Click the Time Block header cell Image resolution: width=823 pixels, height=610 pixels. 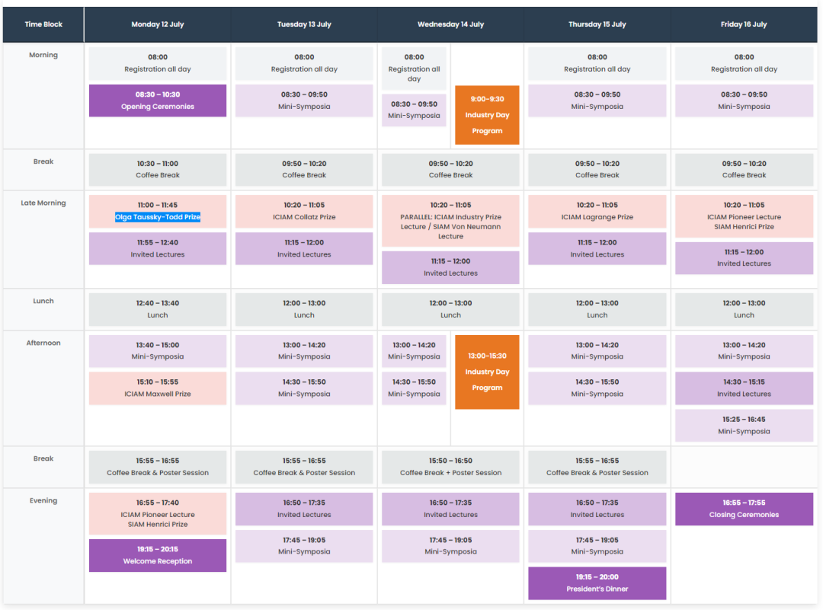pyautogui.click(x=43, y=24)
